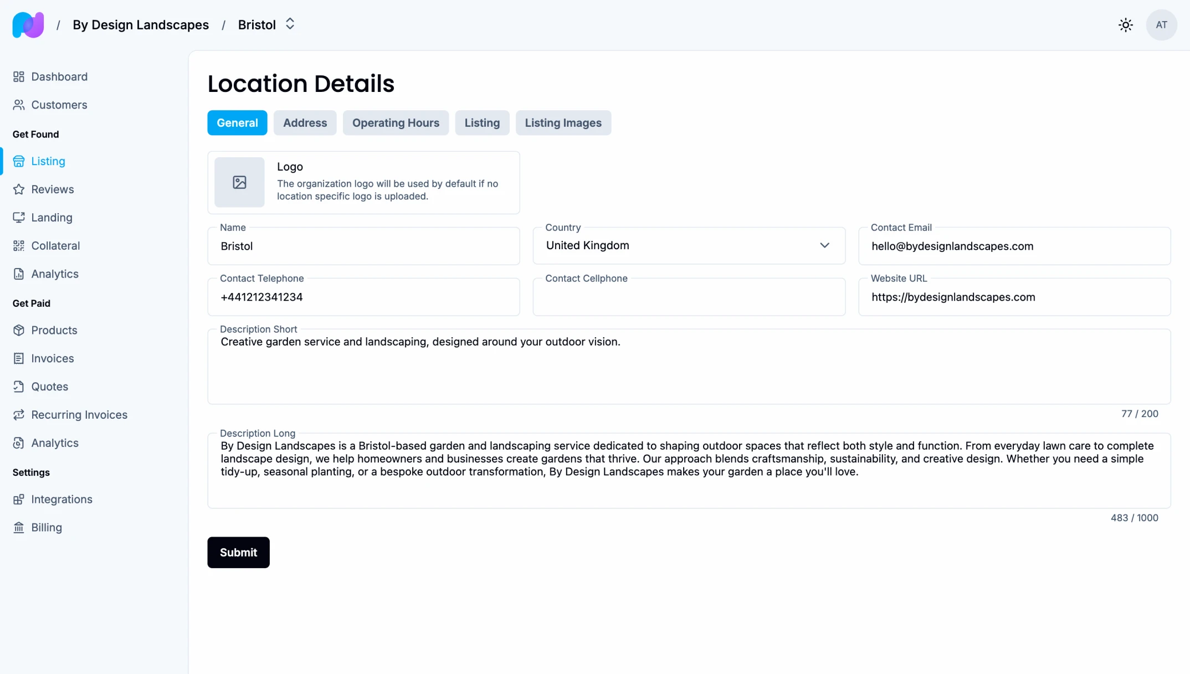Image resolution: width=1190 pixels, height=674 pixels.
Task: Click the Dashboard grid icon in sidebar
Action: [x=19, y=76]
